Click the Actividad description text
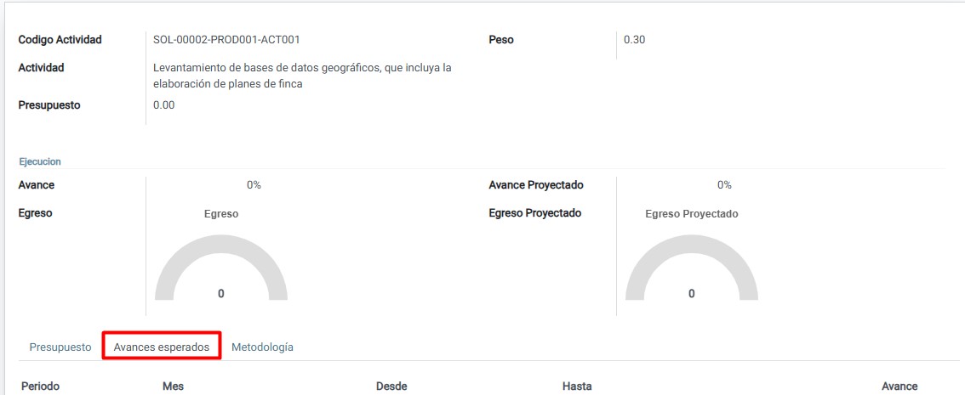Screen dimensions: 965x395 302,76
